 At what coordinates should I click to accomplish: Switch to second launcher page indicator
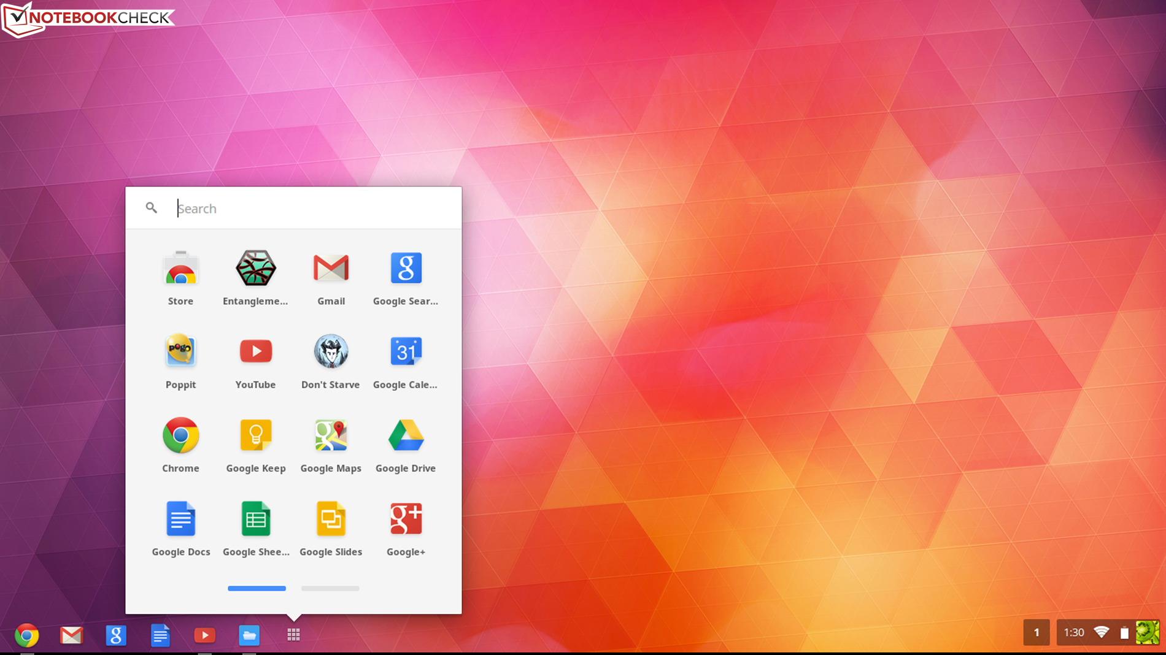pos(330,588)
